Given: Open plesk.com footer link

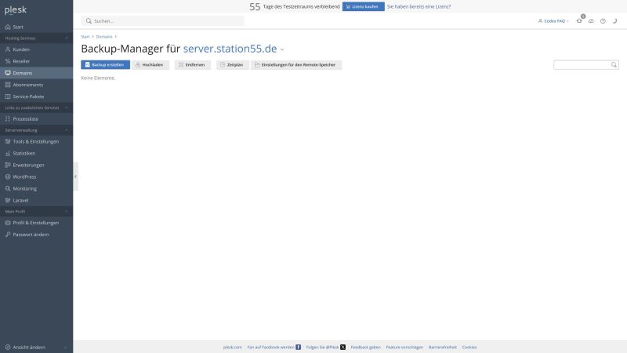Looking at the screenshot, I should click(232, 347).
